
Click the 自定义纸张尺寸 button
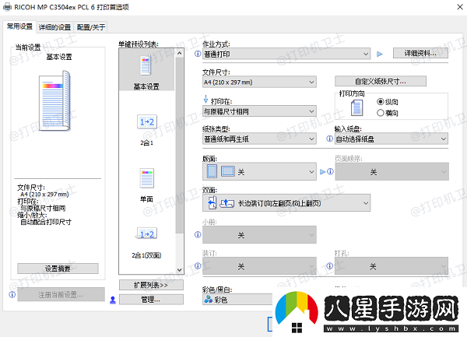(x=381, y=81)
